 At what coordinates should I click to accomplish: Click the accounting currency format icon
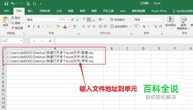tap(136, 26)
